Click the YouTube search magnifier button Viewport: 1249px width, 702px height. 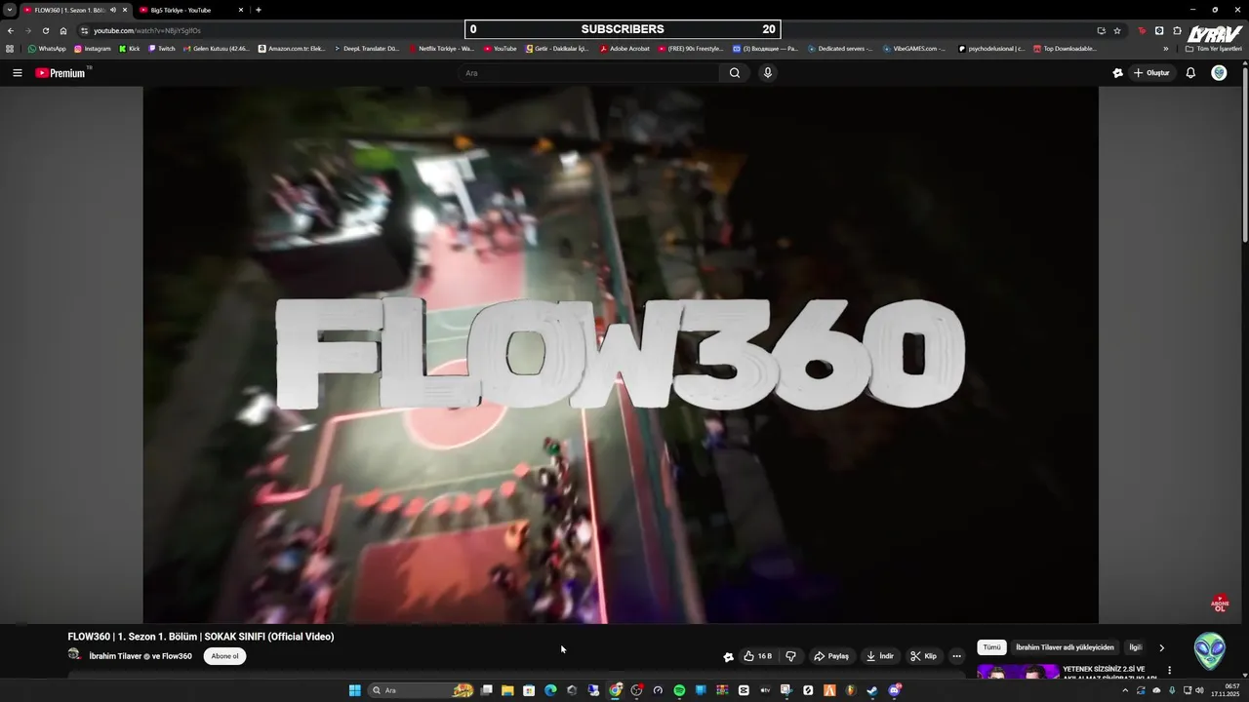pos(735,73)
